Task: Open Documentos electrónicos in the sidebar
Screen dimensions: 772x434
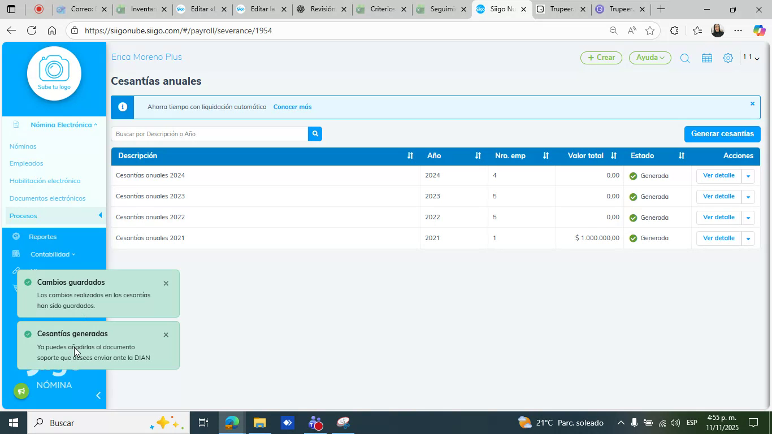Action: 47,198
